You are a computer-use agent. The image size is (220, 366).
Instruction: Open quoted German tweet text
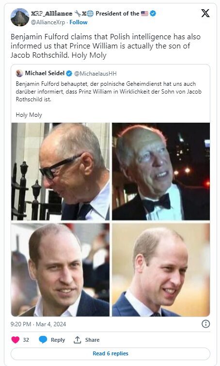pyautogui.click(x=109, y=92)
